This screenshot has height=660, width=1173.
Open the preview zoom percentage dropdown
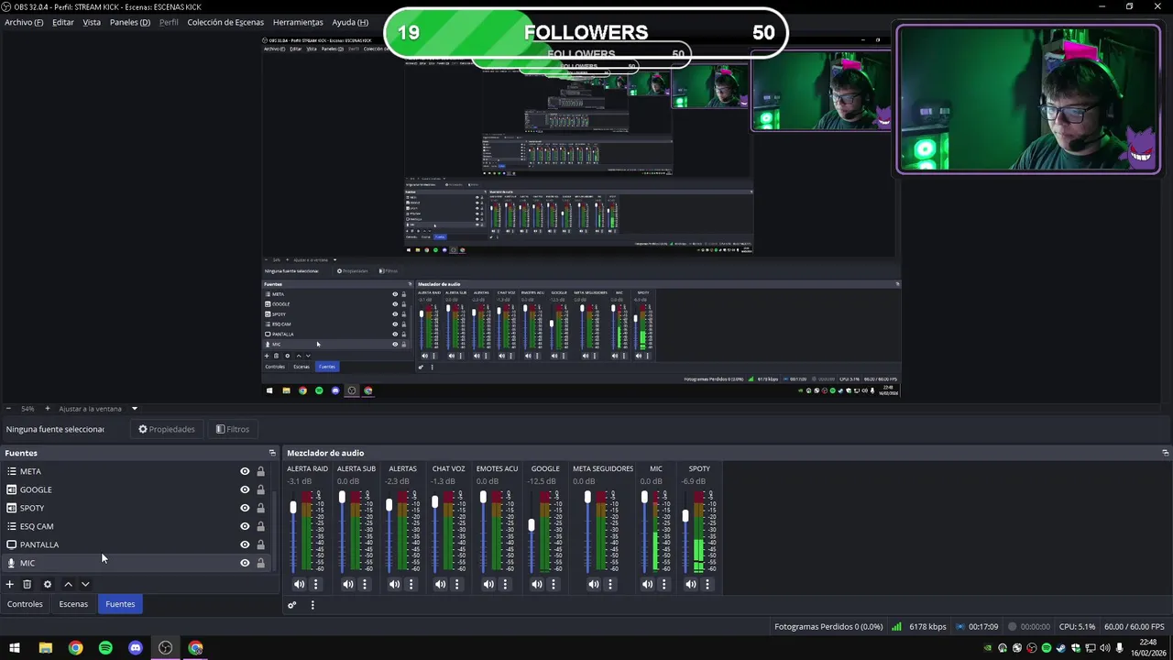27,409
